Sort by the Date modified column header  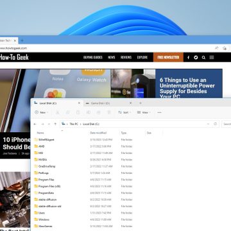pyautogui.click(x=98, y=133)
